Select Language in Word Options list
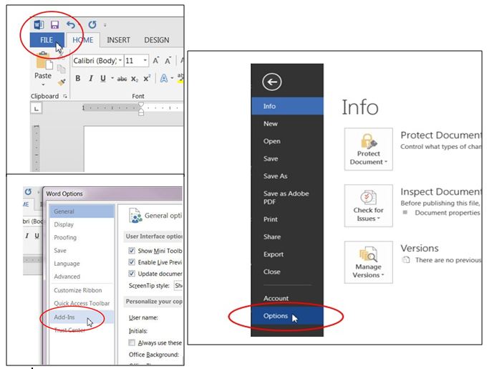 pos(82,264)
